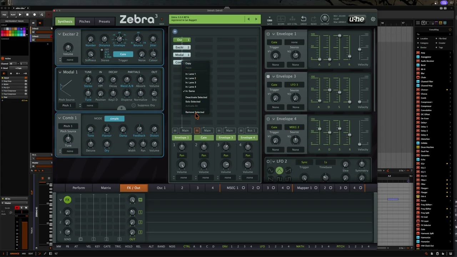The width and height of the screenshot is (457, 257).
Task: Open Envelope 3 source dropdown LFO 3
Action: click(x=294, y=85)
